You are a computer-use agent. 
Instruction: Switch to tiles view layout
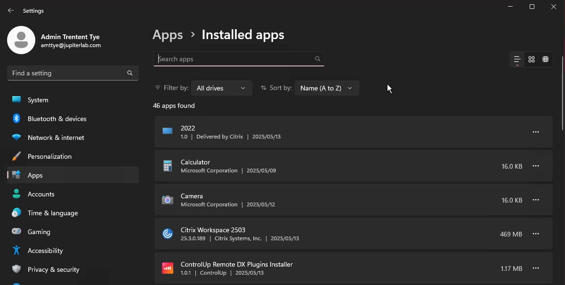[545, 59]
